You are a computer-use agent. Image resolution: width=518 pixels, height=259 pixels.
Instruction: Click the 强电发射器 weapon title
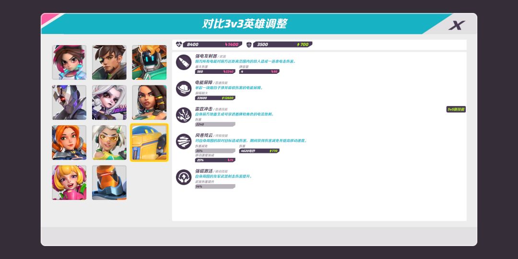coord(206,56)
